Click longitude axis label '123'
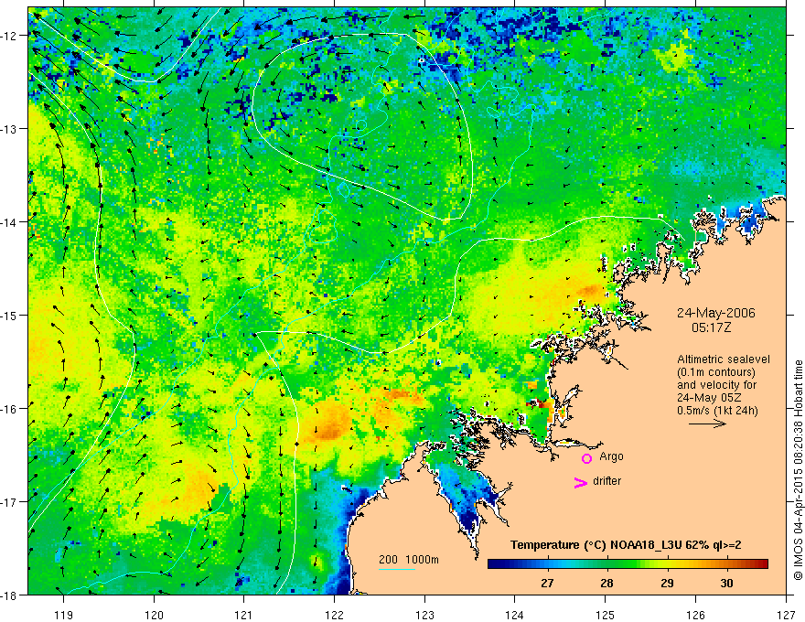This screenshot has width=805, height=622. [425, 615]
